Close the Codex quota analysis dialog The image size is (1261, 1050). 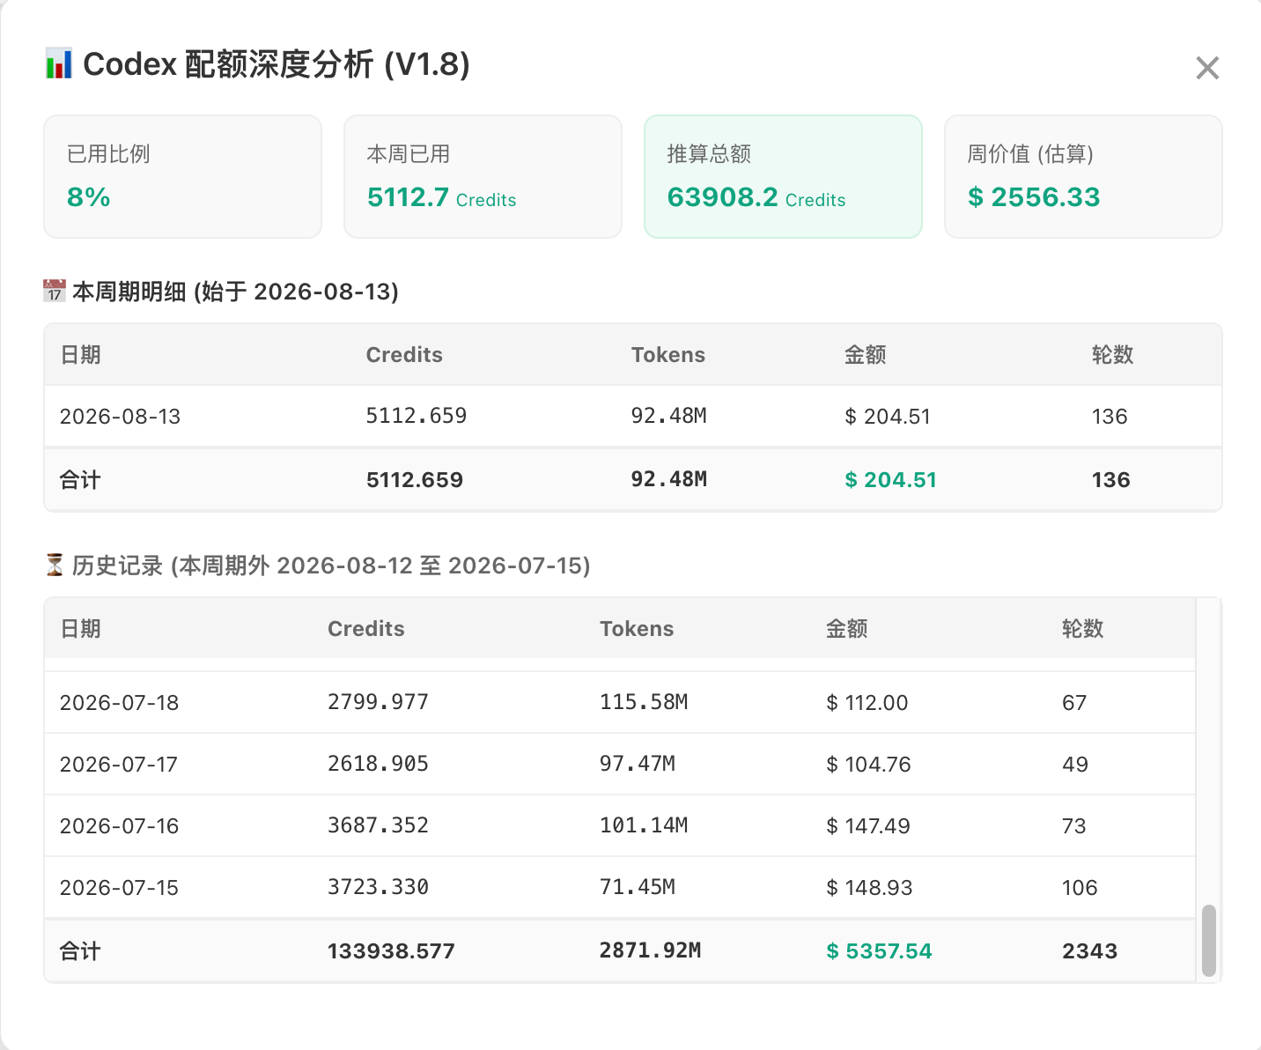[x=1207, y=68]
